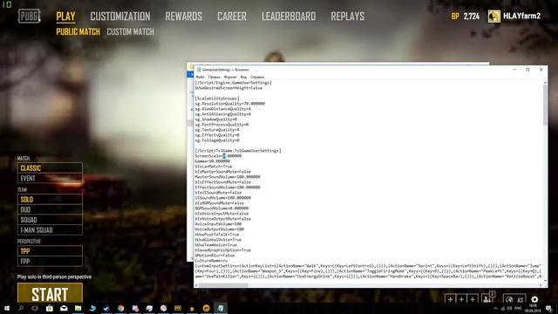Open Mail app taskbar icon
Screen dimensions: 558x314
64,308
